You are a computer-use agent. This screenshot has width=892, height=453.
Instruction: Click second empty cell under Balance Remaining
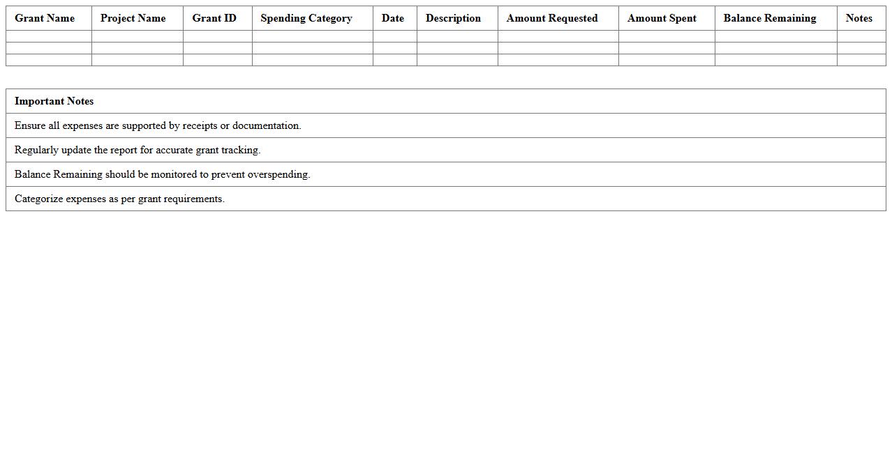click(x=775, y=48)
